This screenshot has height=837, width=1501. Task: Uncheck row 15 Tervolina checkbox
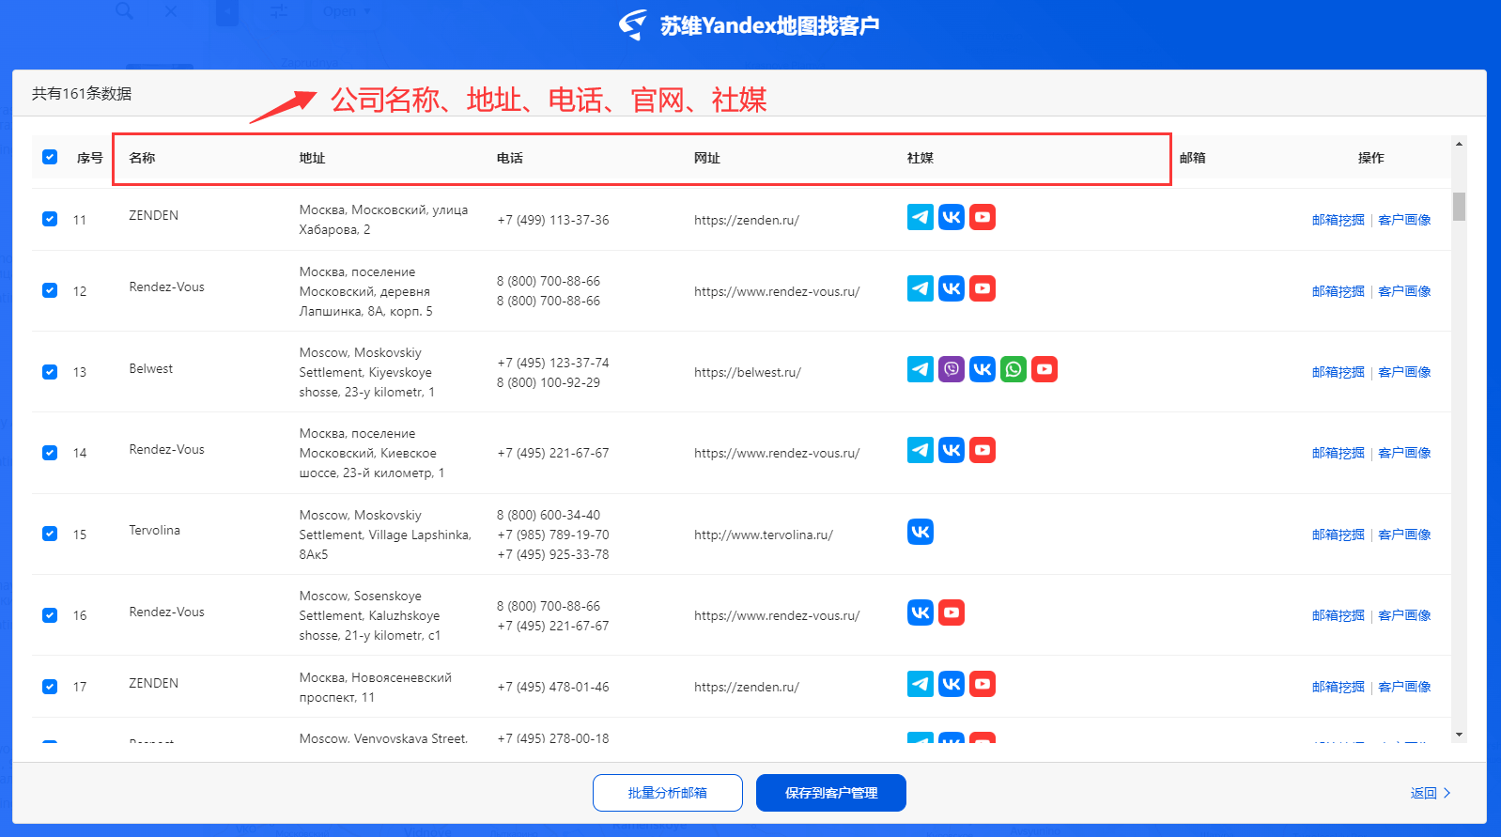[50, 534]
